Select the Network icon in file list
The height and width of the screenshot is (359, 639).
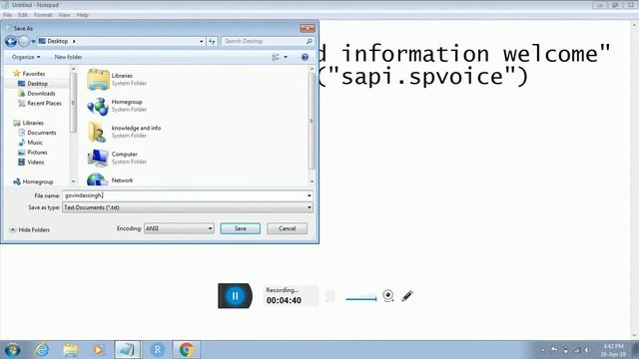coord(98,179)
